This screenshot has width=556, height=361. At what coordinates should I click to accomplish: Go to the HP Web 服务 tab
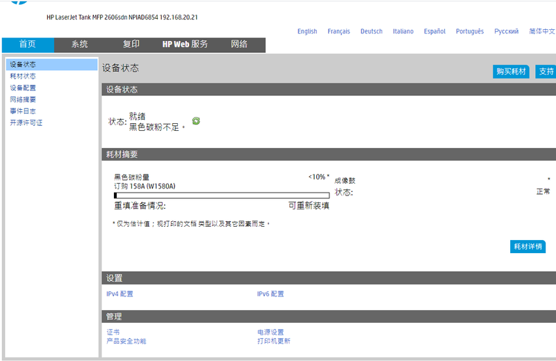(x=185, y=44)
